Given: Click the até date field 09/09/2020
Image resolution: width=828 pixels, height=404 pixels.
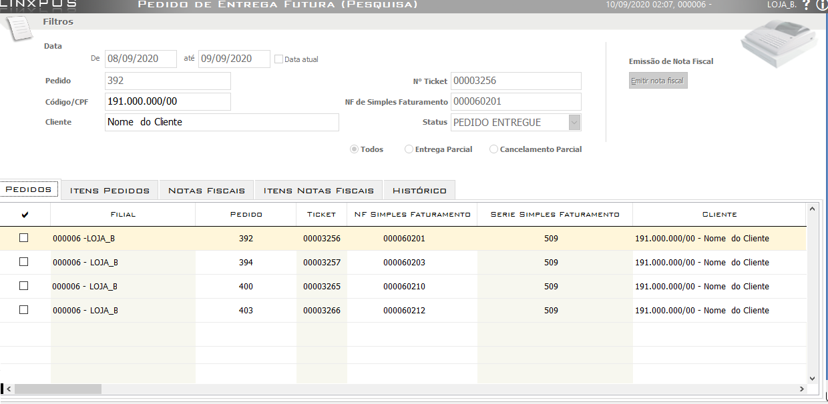Looking at the screenshot, I should (x=234, y=59).
